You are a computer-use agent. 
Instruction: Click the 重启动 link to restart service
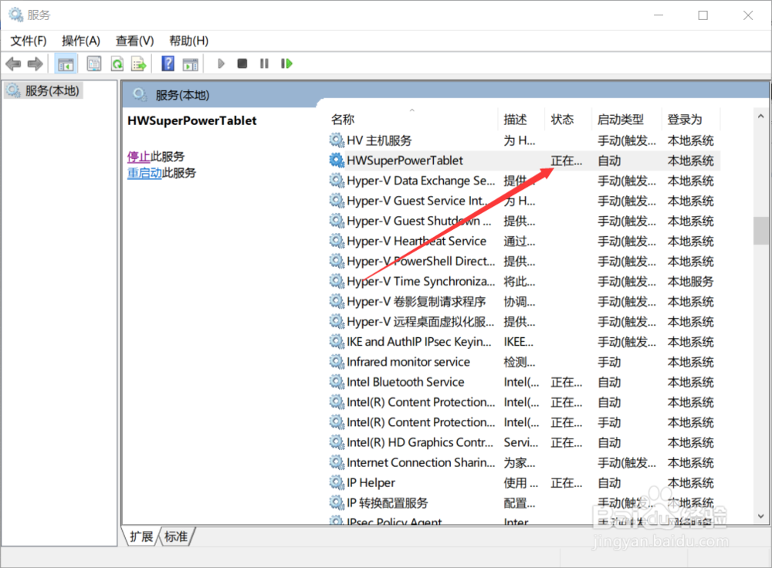coord(144,173)
